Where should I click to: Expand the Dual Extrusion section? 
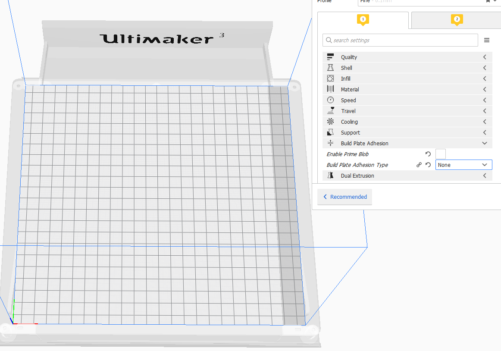[407, 175]
